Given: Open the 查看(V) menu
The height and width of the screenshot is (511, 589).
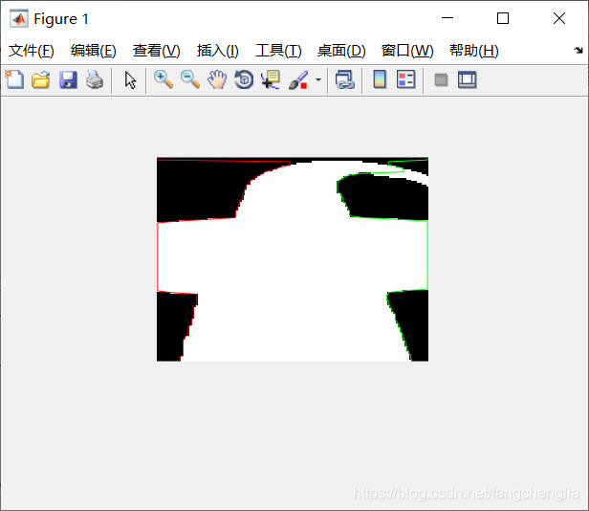Looking at the screenshot, I should tap(156, 51).
